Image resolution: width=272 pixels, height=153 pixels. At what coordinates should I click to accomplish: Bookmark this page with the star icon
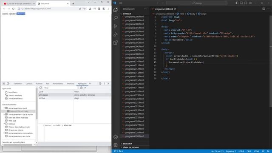tap(85, 8)
